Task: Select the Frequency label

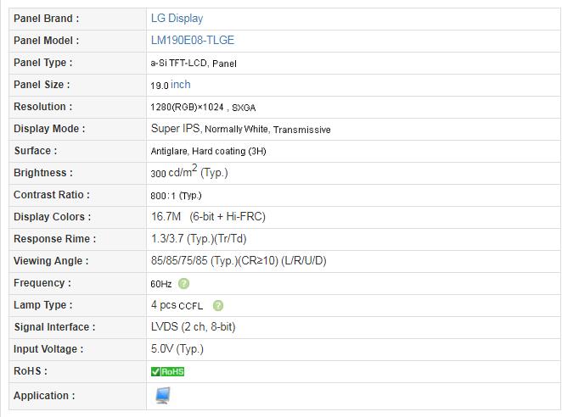Action: [42, 283]
